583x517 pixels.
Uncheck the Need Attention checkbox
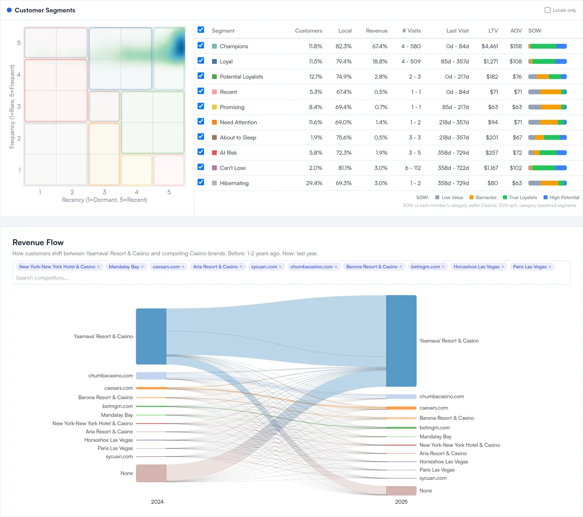[x=201, y=122]
